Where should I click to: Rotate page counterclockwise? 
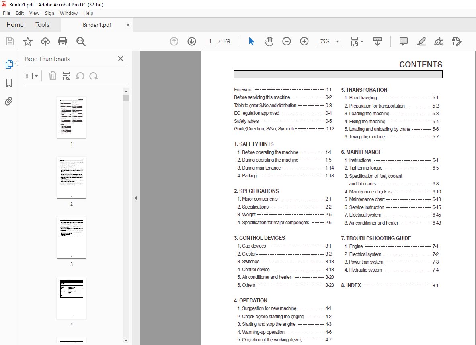tap(80, 76)
